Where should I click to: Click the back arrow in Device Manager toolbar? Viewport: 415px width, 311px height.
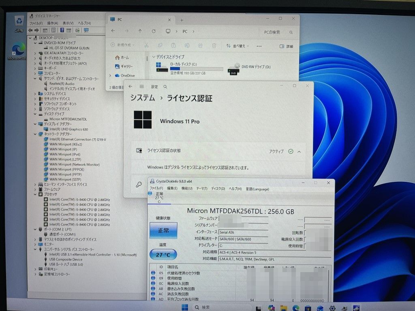tap(30, 30)
